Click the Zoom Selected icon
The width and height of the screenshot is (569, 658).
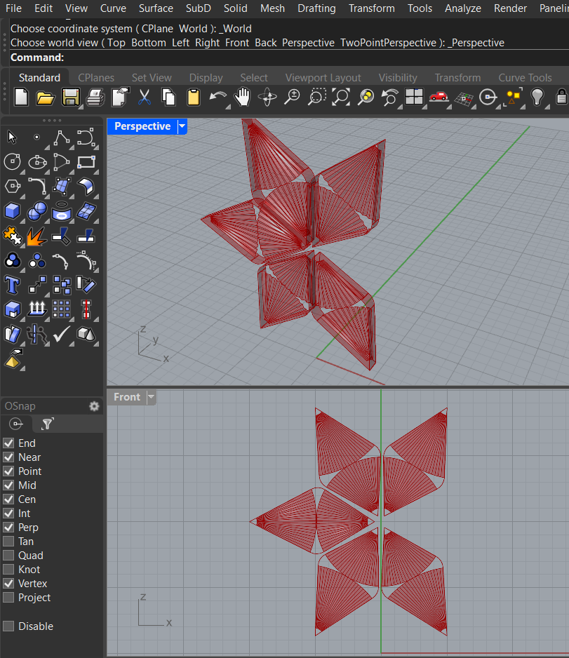click(x=366, y=98)
